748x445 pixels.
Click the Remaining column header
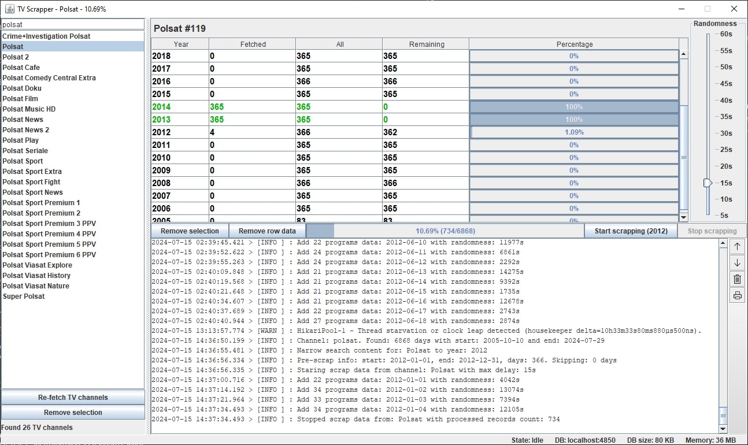pyautogui.click(x=426, y=44)
